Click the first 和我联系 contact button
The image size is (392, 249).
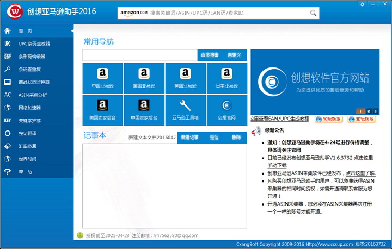click(x=329, y=119)
